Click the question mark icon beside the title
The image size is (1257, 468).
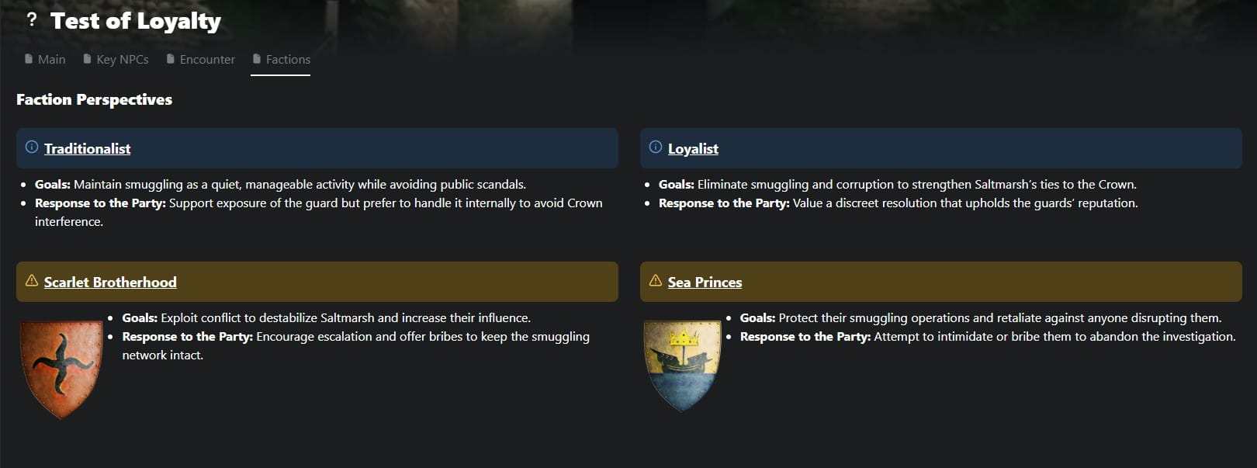(x=31, y=20)
